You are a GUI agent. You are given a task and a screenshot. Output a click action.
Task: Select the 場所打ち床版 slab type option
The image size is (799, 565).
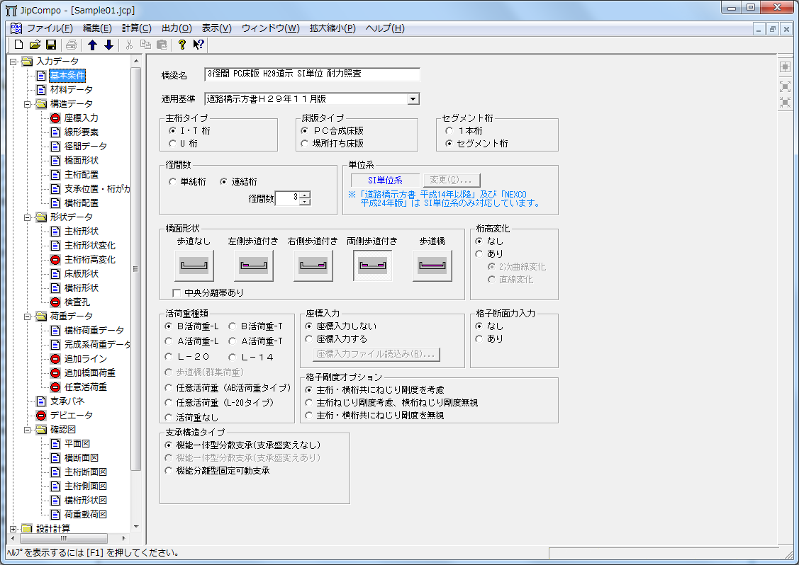pyautogui.click(x=305, y=144)
